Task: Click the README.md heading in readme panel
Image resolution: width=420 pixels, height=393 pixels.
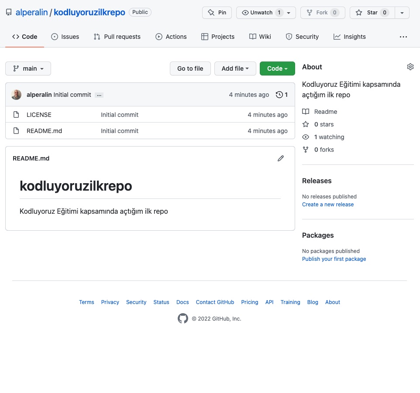Action: (31, 158)
